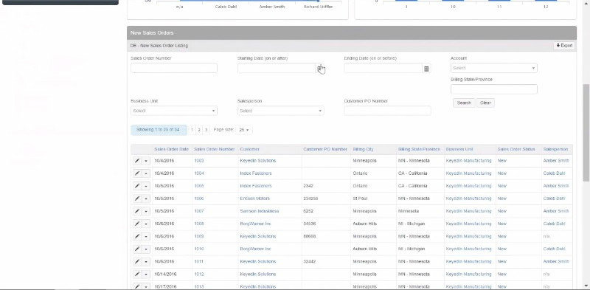
Task: Go to results page 2
Action: [199, 130]
